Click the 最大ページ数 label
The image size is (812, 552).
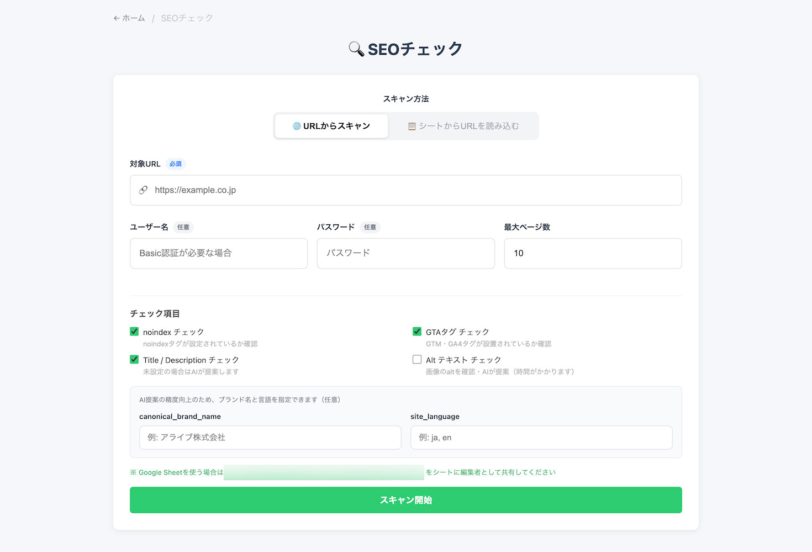(527, 227)
